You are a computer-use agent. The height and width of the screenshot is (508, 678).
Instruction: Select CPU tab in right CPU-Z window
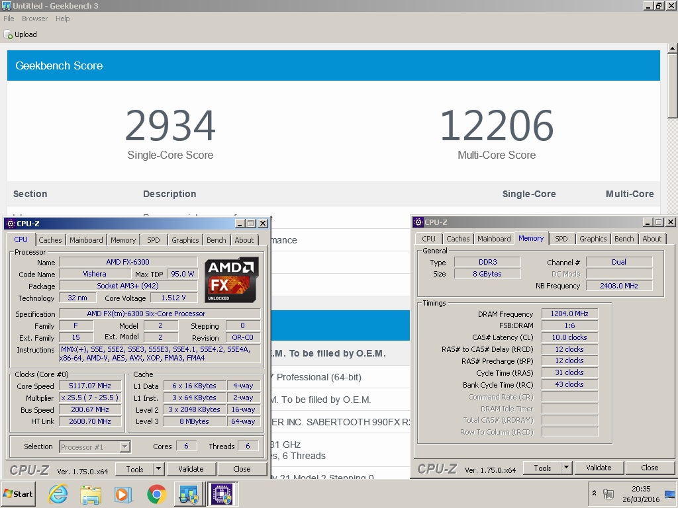pos(428,238)
